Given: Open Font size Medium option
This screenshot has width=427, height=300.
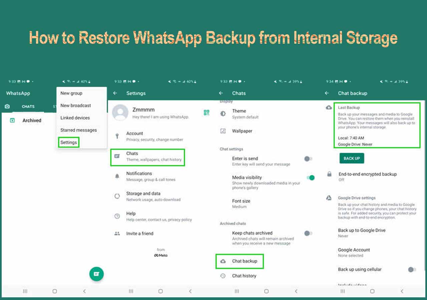Looking at the screenshot, I should pos(241,204).
